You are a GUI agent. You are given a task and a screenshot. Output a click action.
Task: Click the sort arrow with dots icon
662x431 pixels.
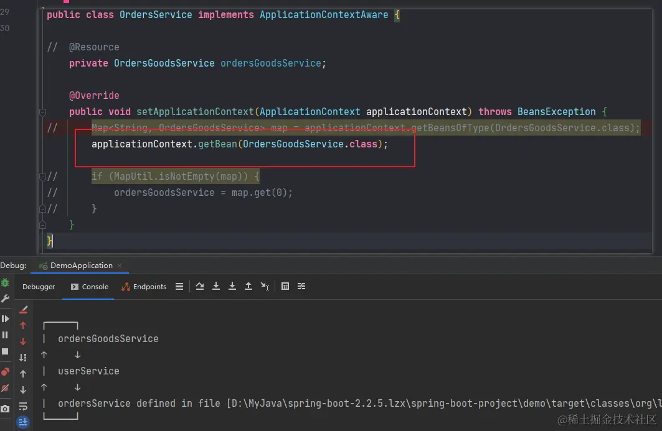point(23,358)
